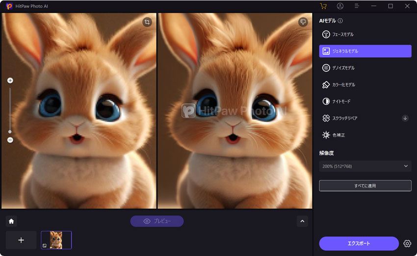Click the original image preview pane
The image size is (417, 256).
(x=79, y=111)
